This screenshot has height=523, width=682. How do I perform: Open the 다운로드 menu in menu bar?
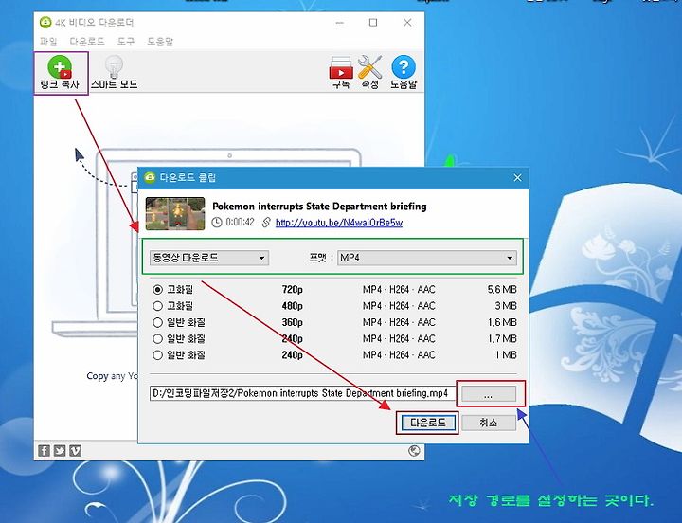pyautogui.click(x=87, y=42)
